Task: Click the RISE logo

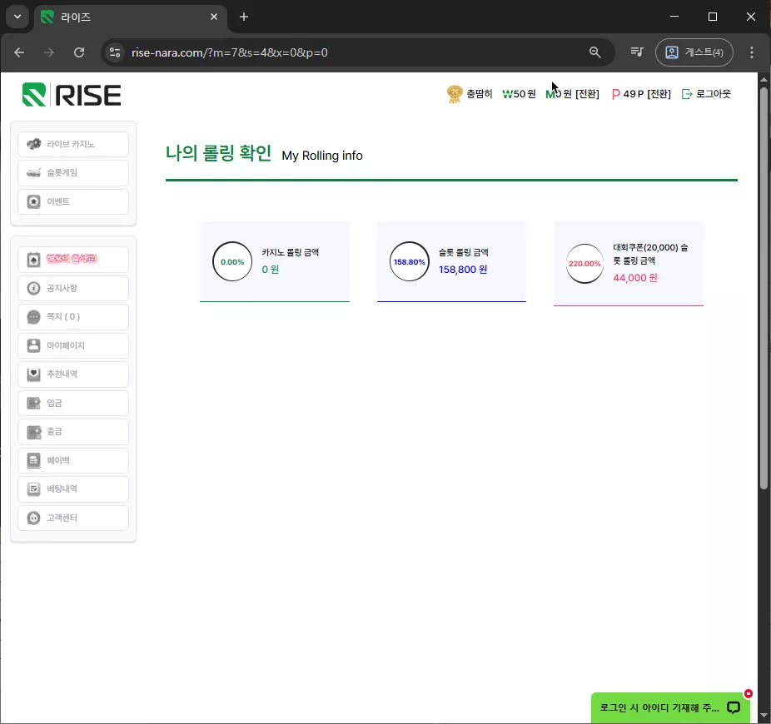Action: click(x=72, y=95)
